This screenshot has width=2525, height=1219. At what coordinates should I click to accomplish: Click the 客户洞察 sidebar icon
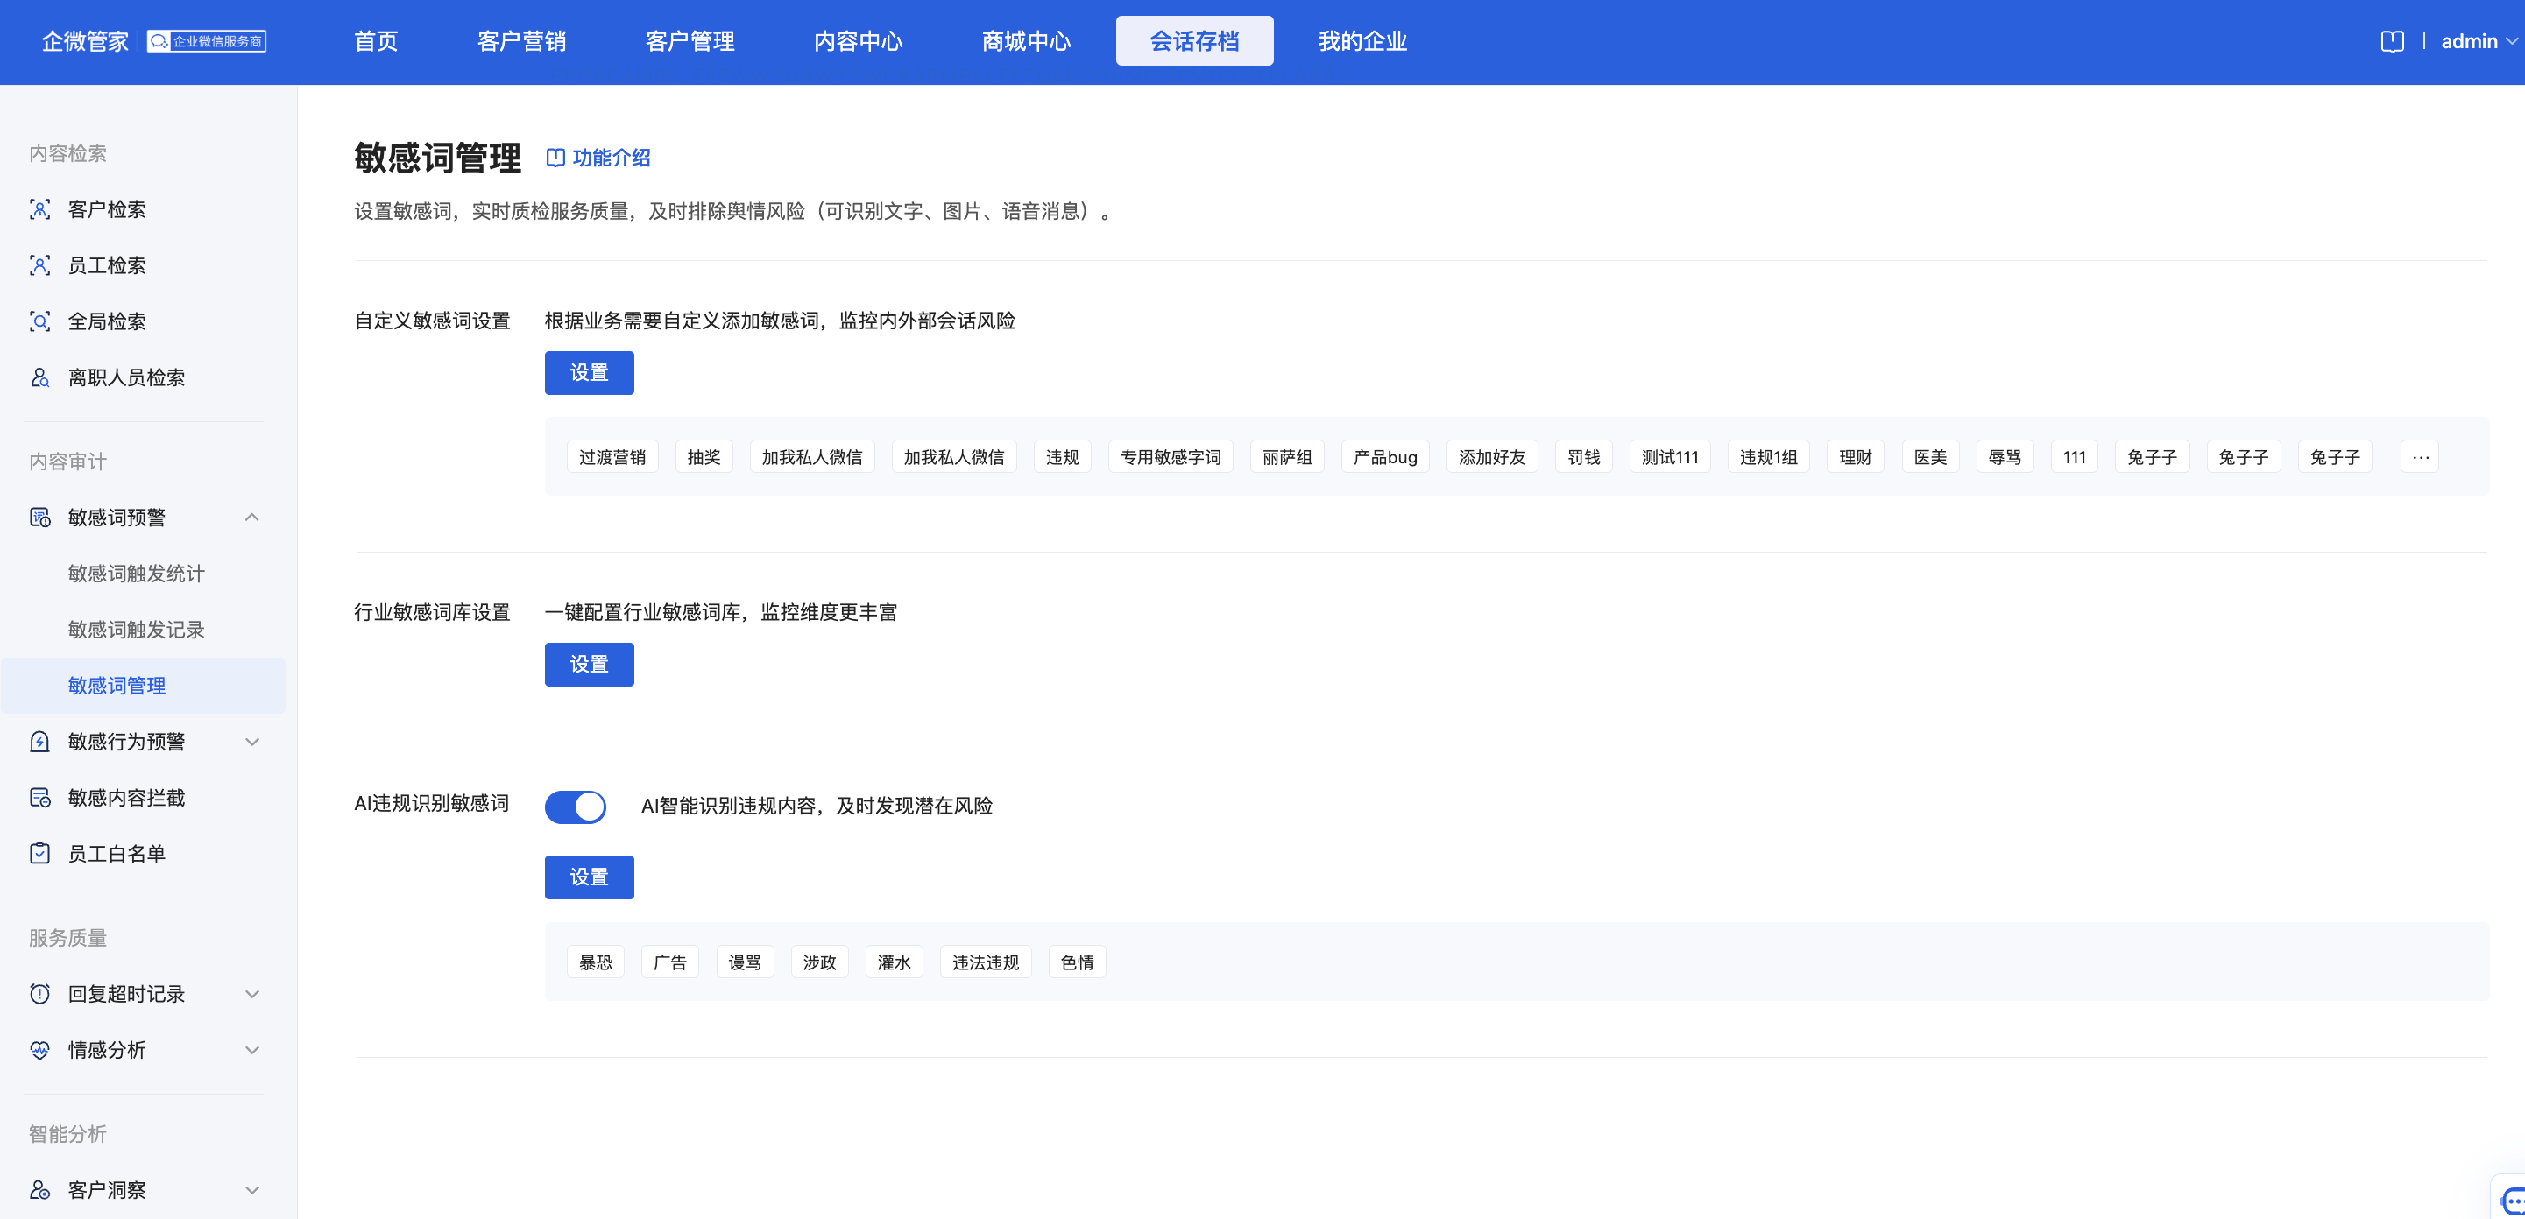[40, 1189]
